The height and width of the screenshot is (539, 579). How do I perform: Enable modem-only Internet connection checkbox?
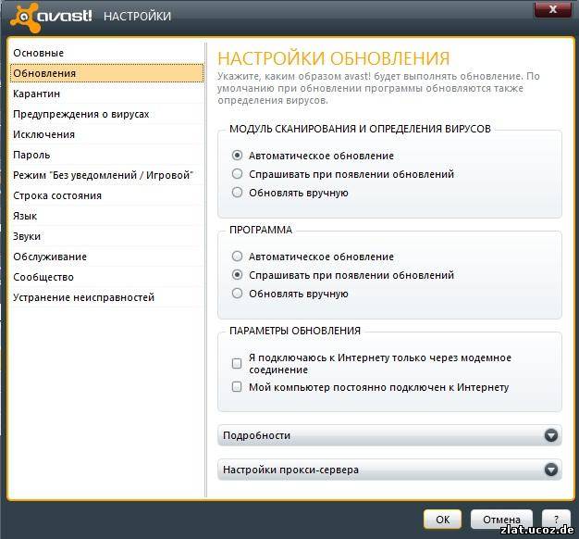(237, 363)
